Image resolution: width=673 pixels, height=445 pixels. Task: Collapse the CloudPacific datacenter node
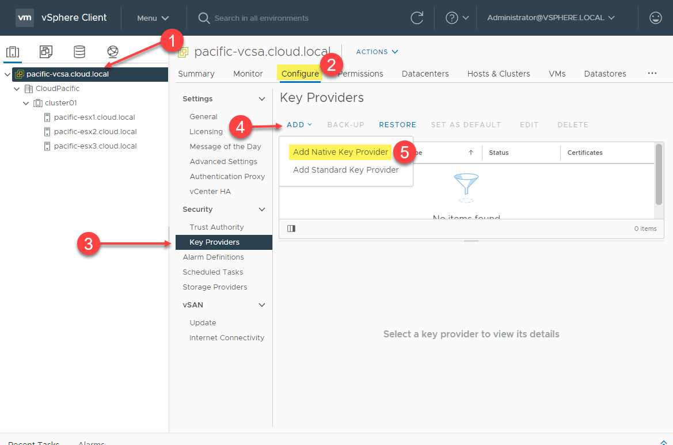point(16,88)
